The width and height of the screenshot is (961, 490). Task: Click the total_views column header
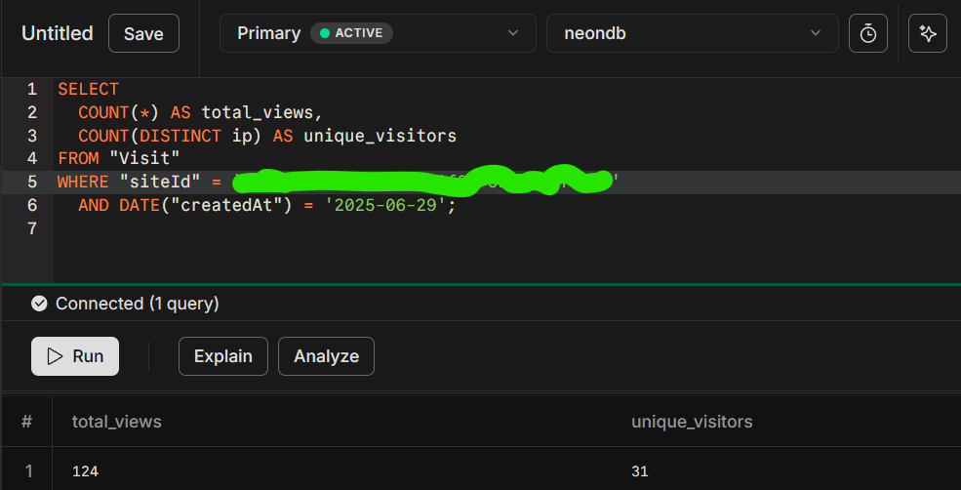tap(117, 422)
